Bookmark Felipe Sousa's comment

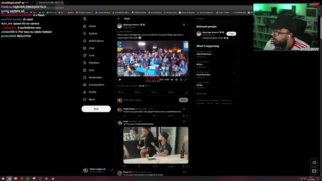[x=183, y=116]
